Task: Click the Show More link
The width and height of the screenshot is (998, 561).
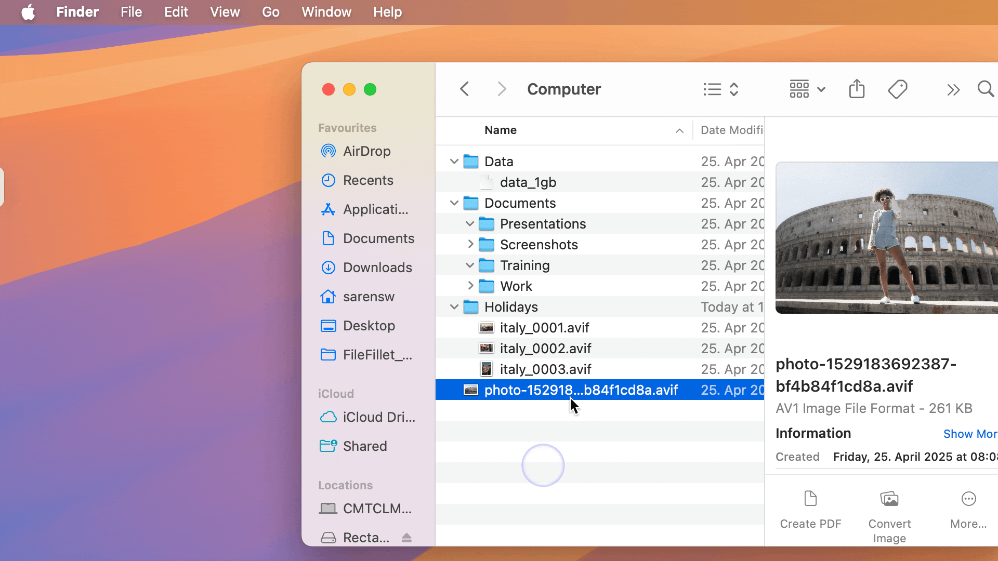Action: click(969, 434)
